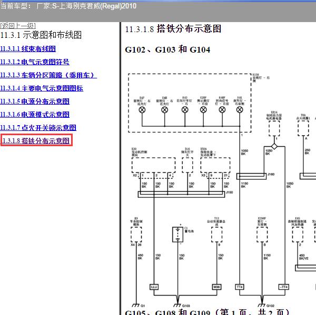The height and width of the screenshot is (315, 316).
Task: Click the vehicle model header text Regal 2010
Action: tap(68, 6)
